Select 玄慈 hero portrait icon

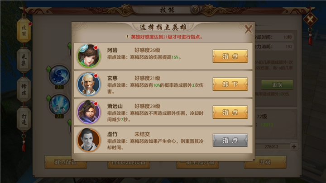pos(89,84)
